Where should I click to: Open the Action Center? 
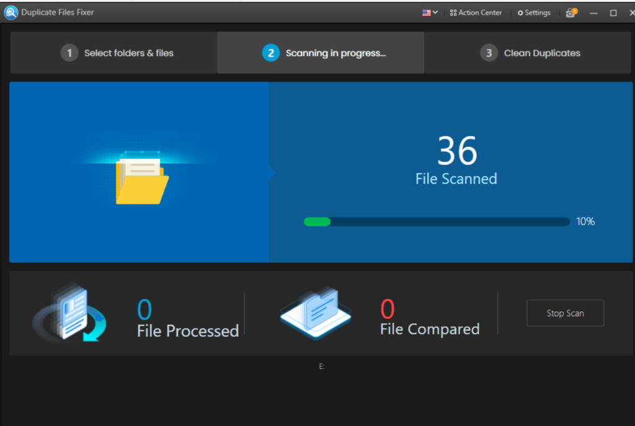476,12
